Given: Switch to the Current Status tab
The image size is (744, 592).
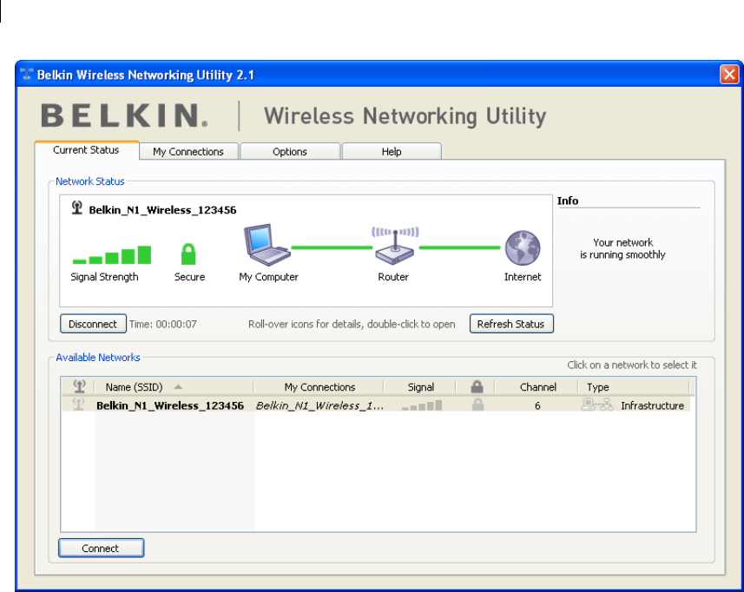Looking at the screenshot, I should point(86,150).
